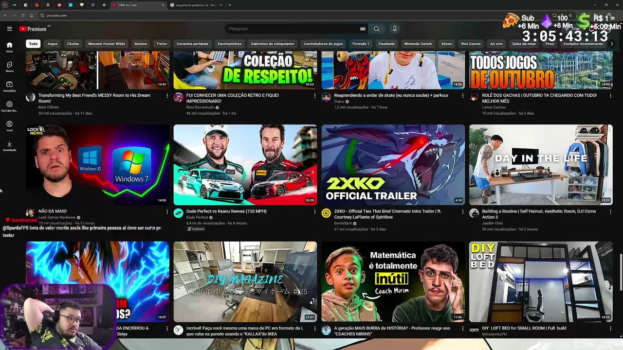623x350 pixels.
Task: Open Shorts in the left sidebar
Action: click(x=9, y=67)
